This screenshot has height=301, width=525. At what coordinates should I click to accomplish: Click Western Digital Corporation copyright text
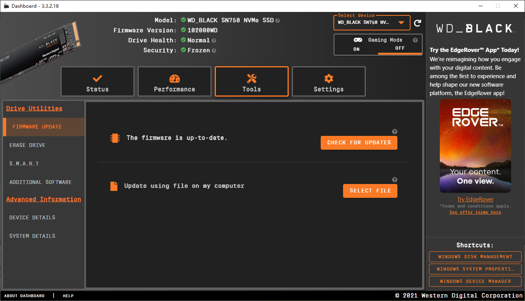click(x=459, y=296)
